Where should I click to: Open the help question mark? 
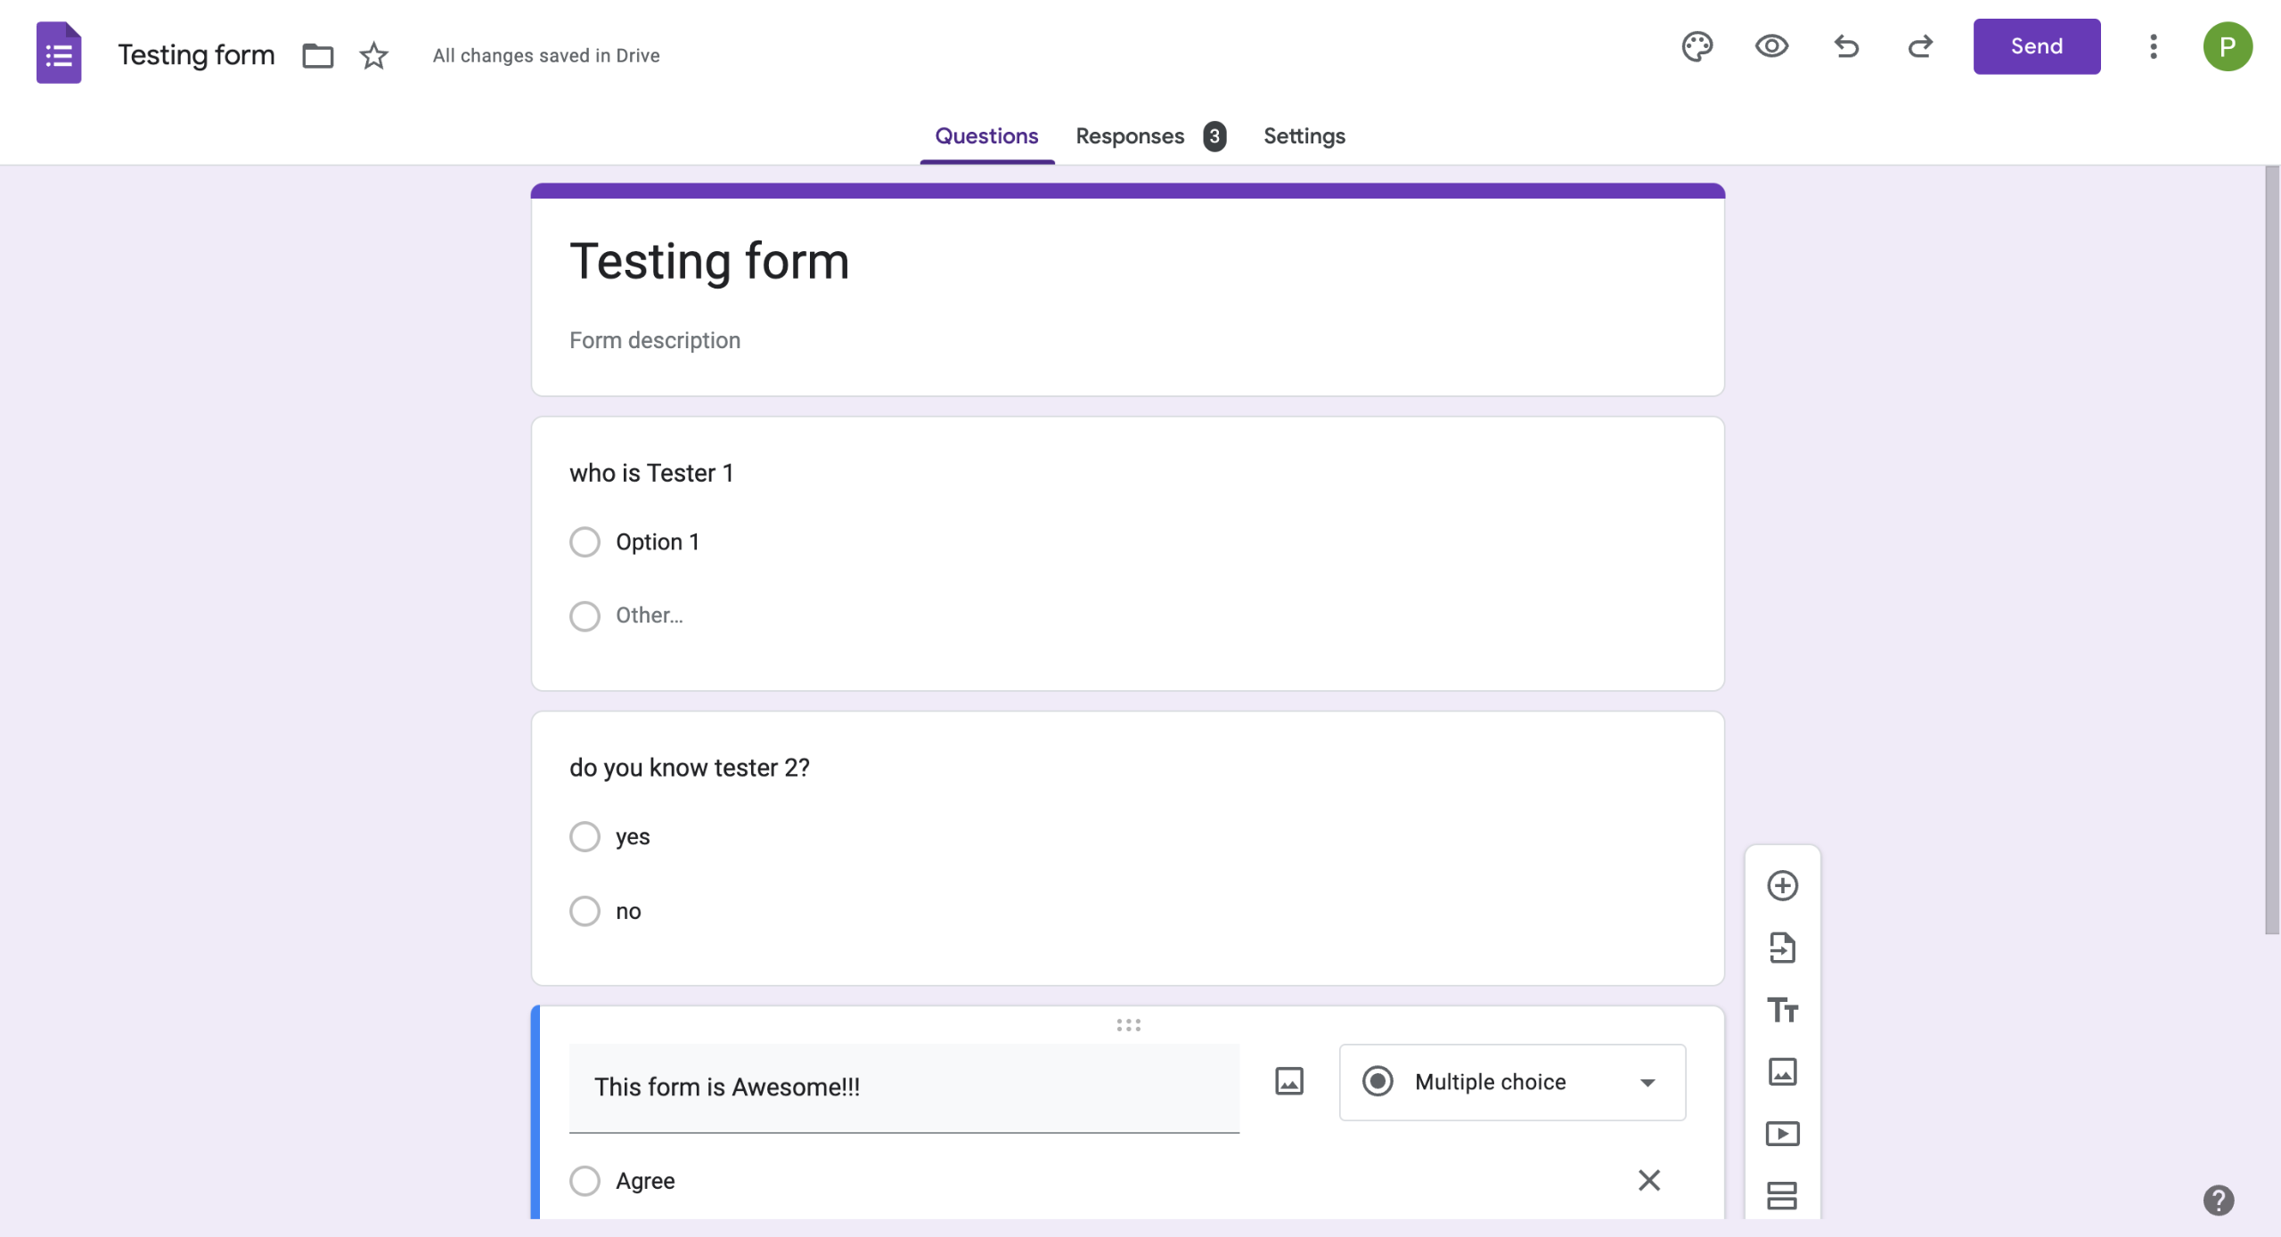point(2219,1200)
